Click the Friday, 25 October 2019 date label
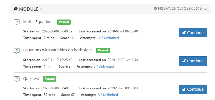215x100 pixels. pos(180,9)
